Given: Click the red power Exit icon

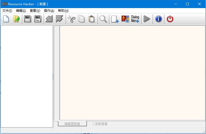Looking at the screenshot, I should [170, 19].
